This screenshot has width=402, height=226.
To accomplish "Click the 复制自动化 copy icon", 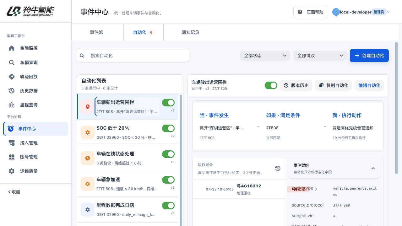I will (x=321, y=85).
